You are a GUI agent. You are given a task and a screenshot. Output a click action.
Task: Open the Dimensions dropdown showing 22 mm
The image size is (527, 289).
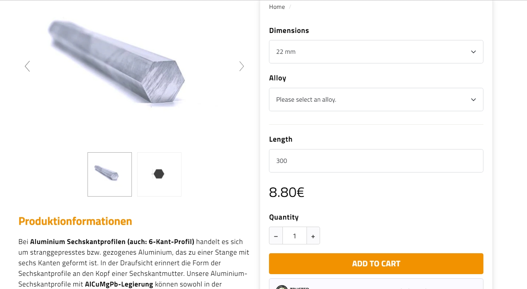(369, 52)
